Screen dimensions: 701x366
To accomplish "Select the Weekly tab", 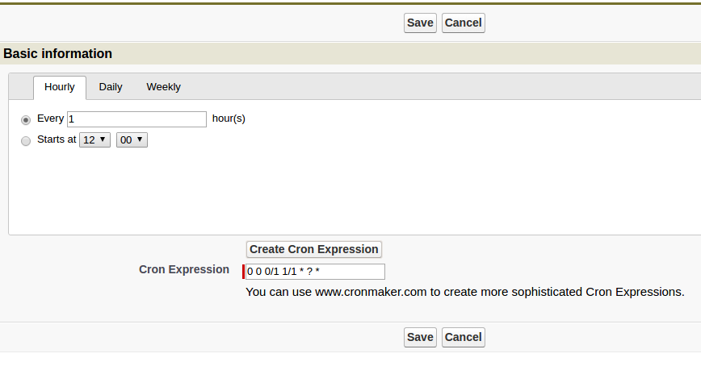I will pyautogui.click(x=164, y=87).
